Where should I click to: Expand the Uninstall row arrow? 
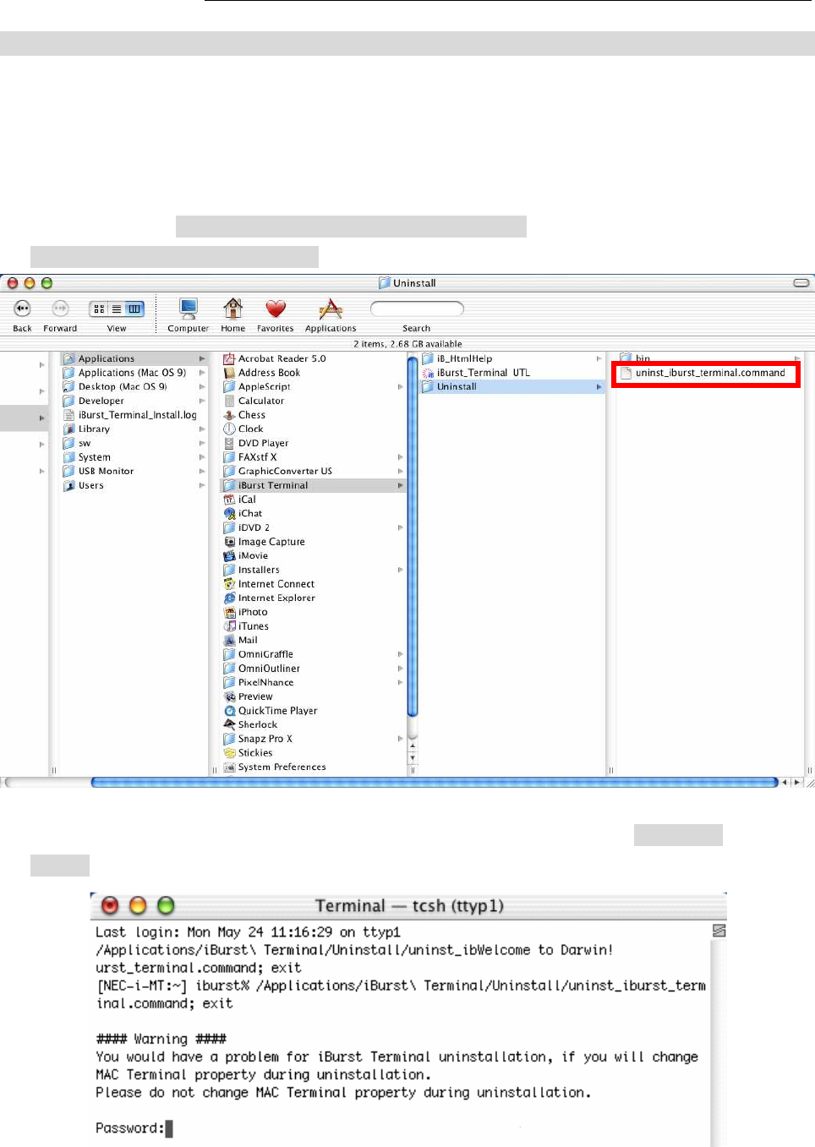[599, 387]
